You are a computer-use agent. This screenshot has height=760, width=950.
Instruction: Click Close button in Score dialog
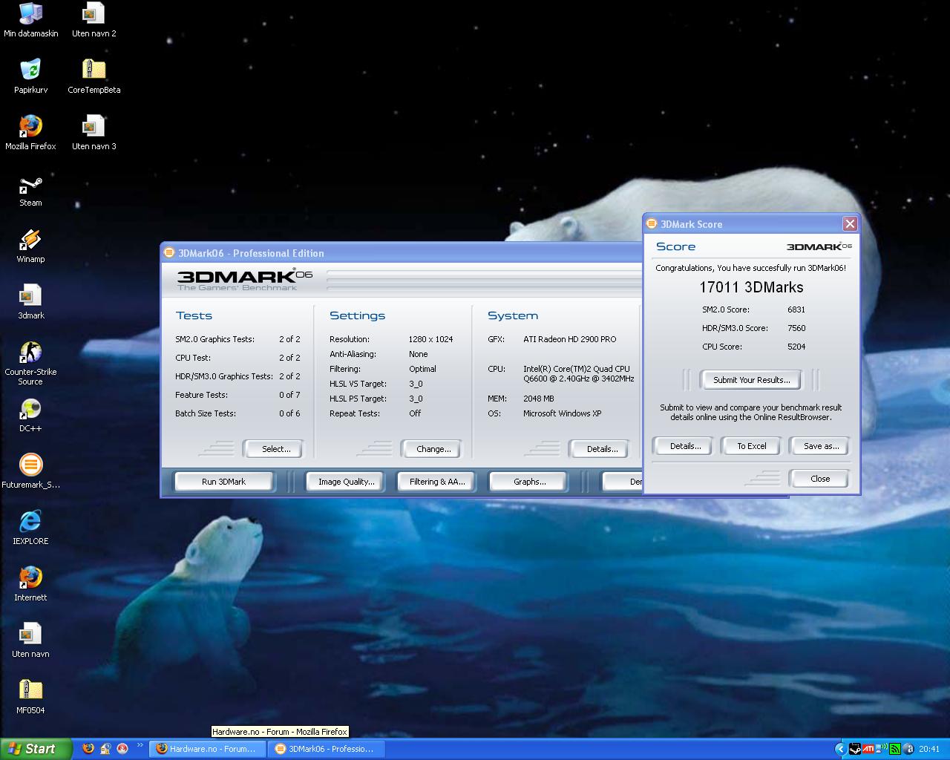pyautogui.click(x=820, y=479)
